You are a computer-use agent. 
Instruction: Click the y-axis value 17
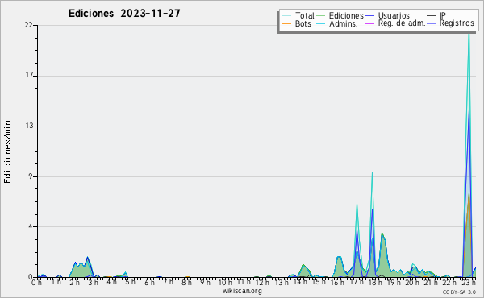click(29, 75)
